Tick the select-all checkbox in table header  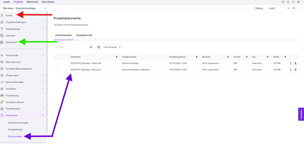(x=57, y=57)
